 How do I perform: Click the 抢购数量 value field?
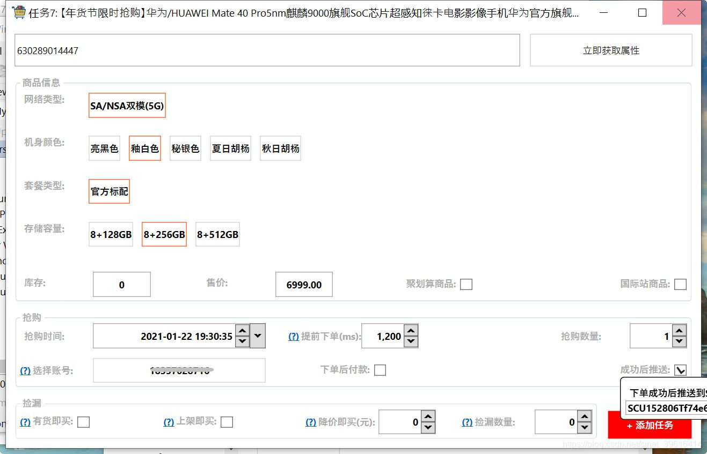651,336
